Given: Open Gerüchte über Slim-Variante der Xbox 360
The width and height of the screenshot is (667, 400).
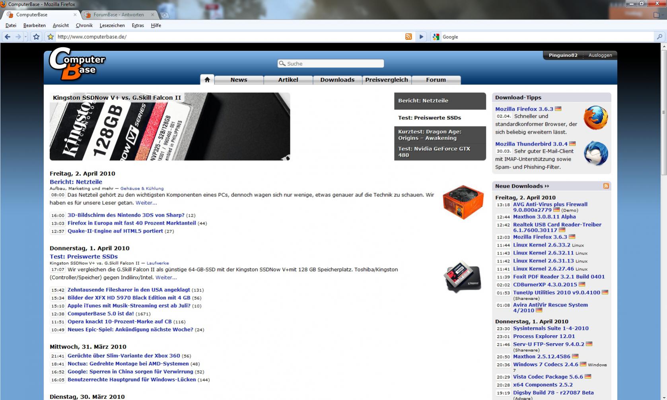Looking at the screenshot, I should click(124, 356).
